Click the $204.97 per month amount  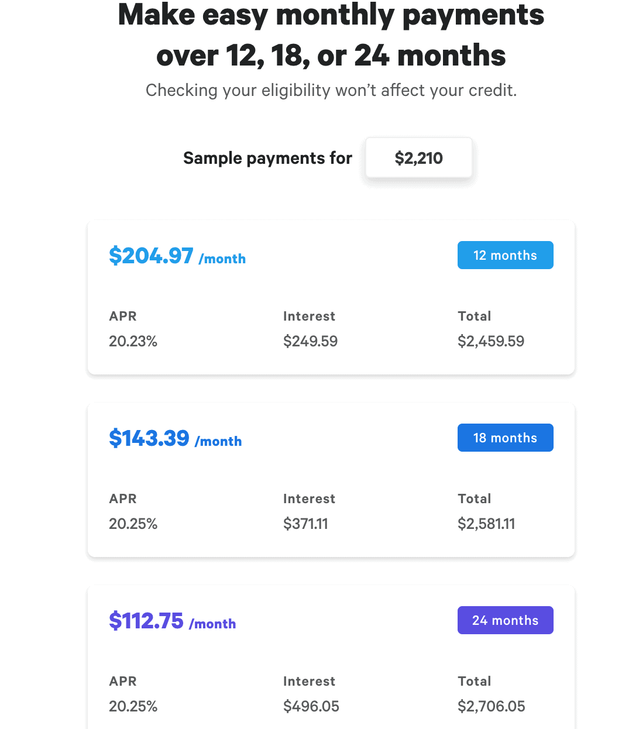click(x=151, y=256)
